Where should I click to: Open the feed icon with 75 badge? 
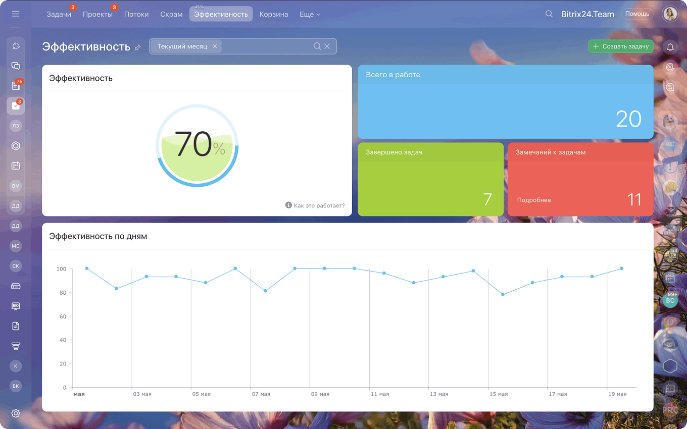(x=16, y=86)
